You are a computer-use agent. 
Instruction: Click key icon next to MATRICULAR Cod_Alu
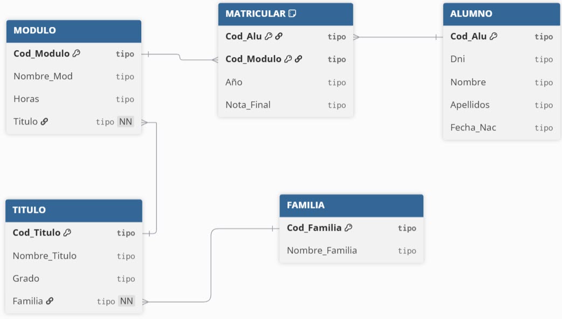point(269,37)
